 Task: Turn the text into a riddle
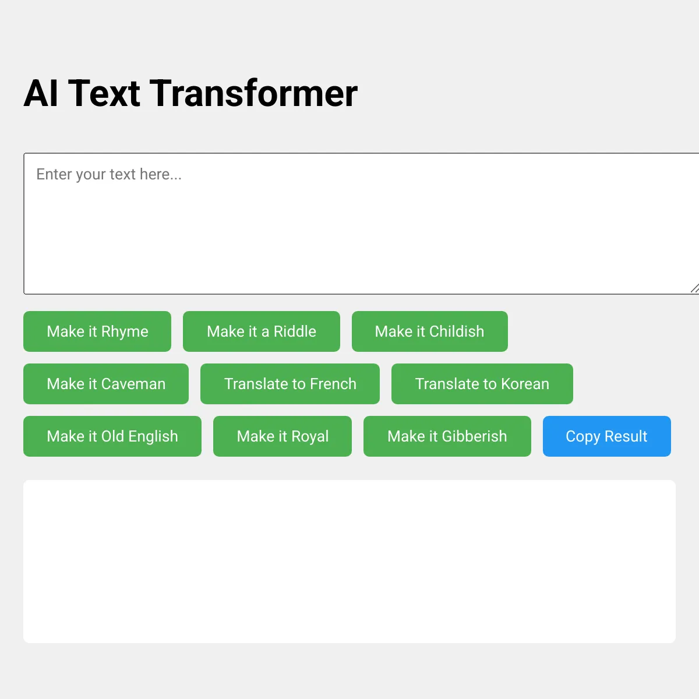[262, 331]
